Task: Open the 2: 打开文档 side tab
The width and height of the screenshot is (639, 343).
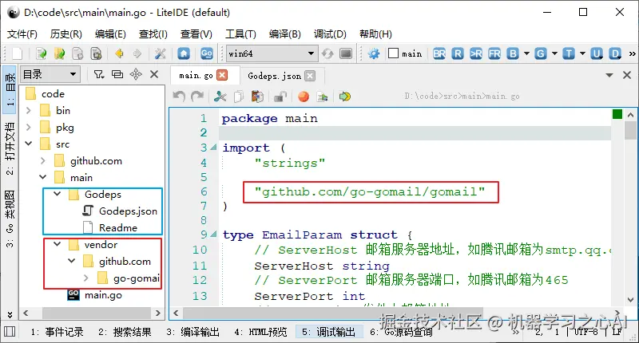Action: [x=10, y=148]
